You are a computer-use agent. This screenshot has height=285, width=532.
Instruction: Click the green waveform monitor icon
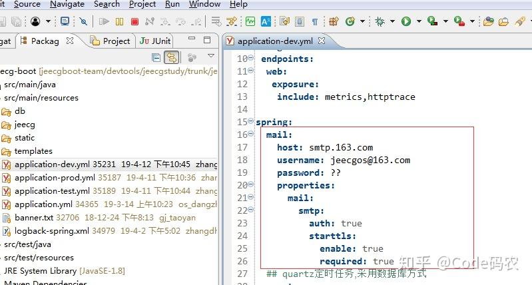pos(250,22)
